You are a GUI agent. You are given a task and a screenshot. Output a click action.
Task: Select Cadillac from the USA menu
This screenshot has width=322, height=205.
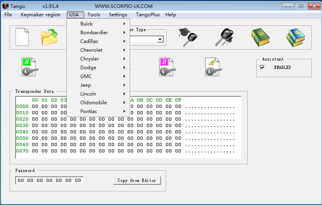pyautogui.click(x=89, y=41)
